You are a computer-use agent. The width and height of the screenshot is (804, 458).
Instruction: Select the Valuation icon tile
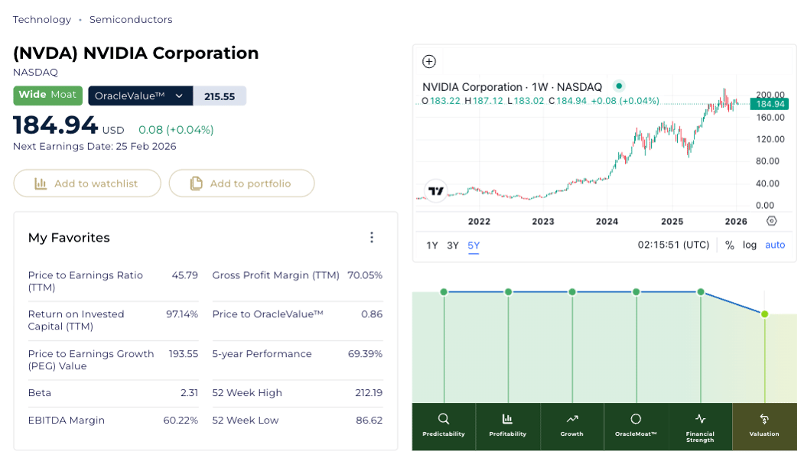click(x=764, y=424)
